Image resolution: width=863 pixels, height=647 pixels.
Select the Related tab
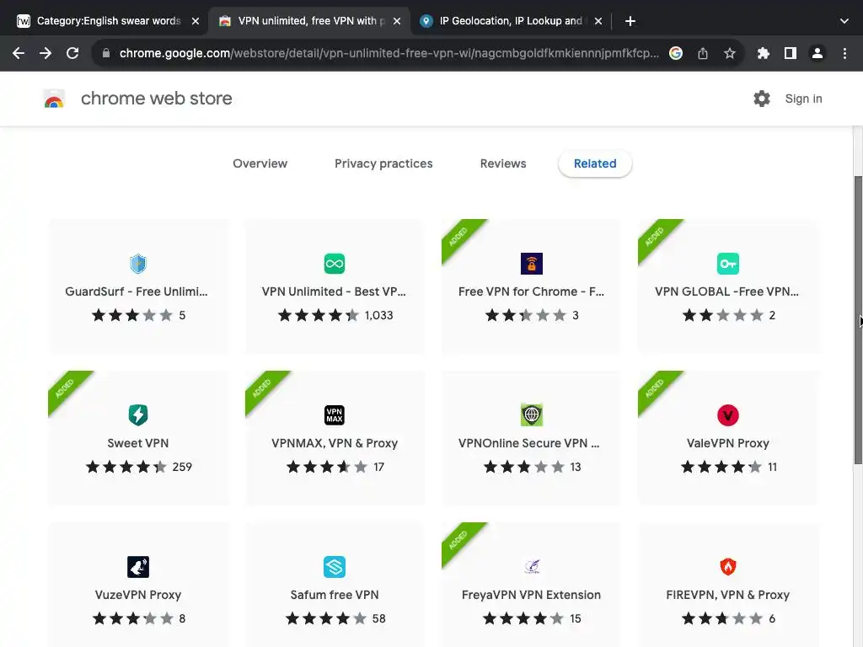(x=594, y=163)
